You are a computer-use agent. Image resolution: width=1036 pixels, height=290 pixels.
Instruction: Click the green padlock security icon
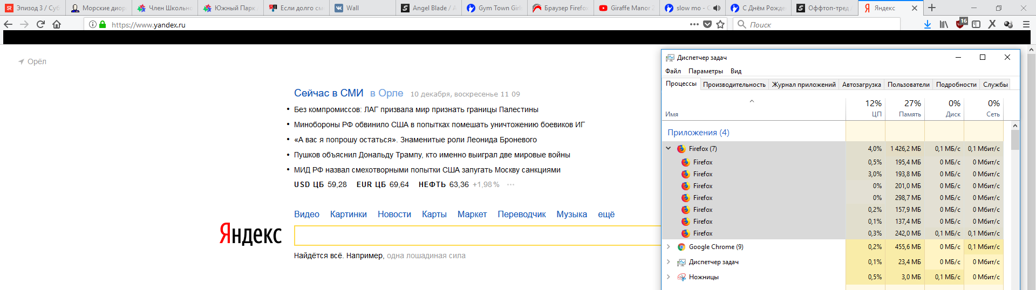click(x=103, y=24)
